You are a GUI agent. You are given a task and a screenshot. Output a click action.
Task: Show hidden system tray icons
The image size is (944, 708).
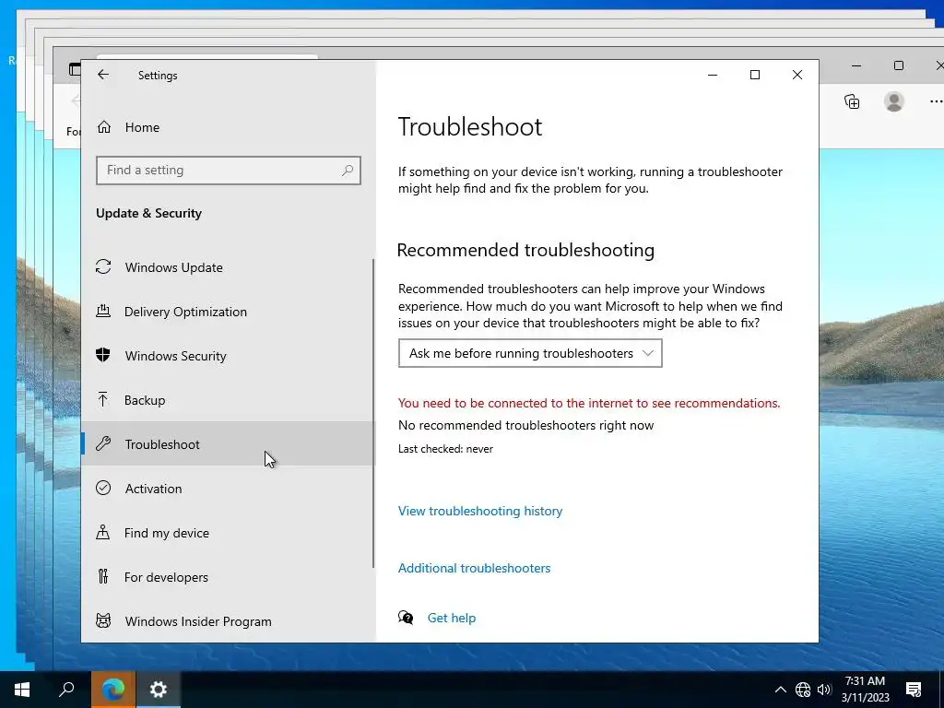[x=780, y=690]
